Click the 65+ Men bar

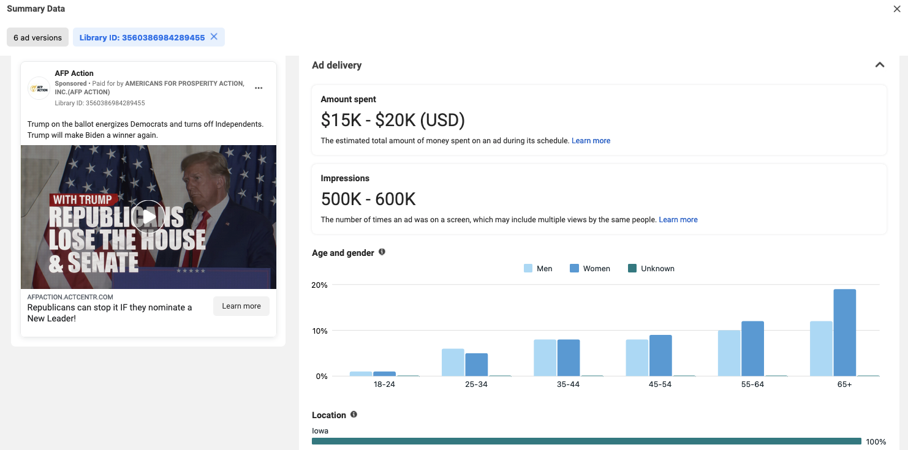click(821, 348)
